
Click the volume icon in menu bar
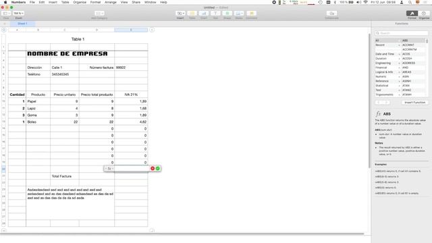coord(358,2)
